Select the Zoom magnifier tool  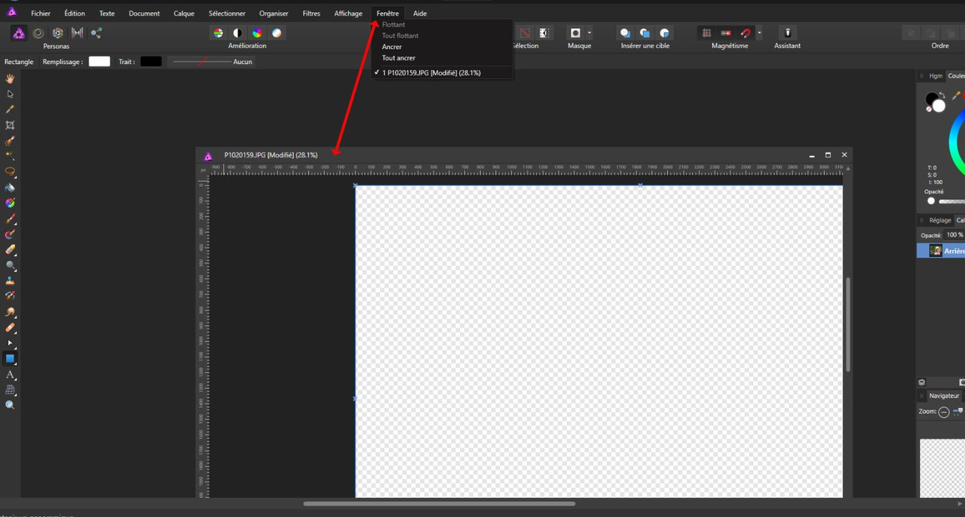(11, 405)
